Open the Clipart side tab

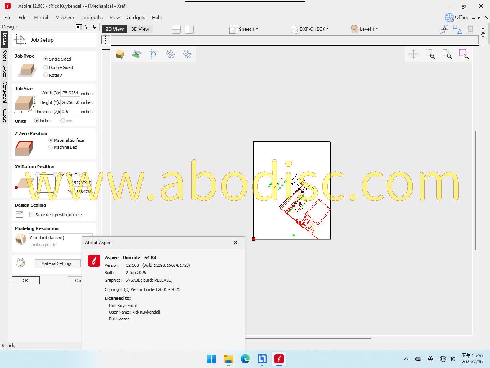(x=5, y=115)
